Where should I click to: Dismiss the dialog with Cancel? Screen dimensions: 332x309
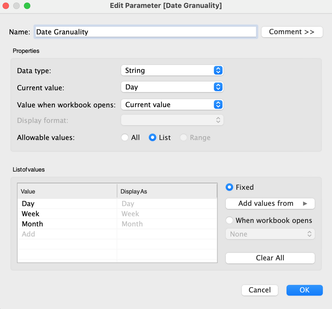pyautogui.click(x=260, y=290)
